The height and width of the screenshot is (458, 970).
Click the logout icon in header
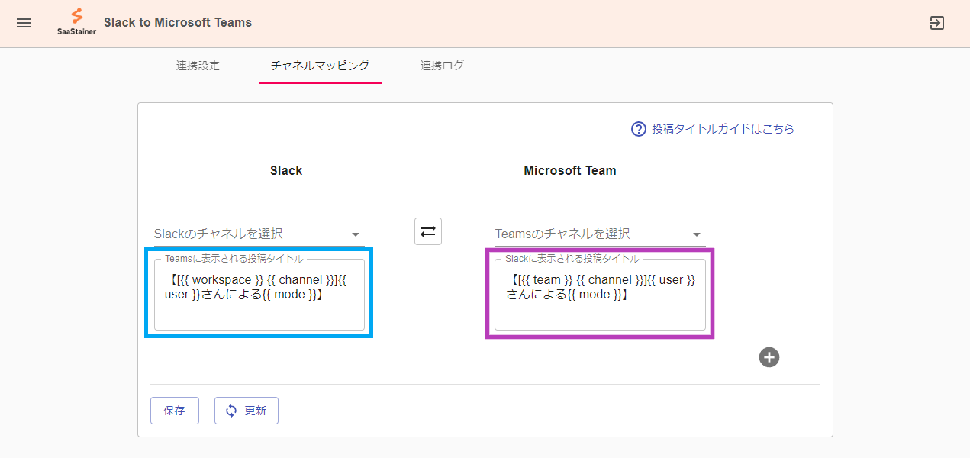click(x=937, y=23)
